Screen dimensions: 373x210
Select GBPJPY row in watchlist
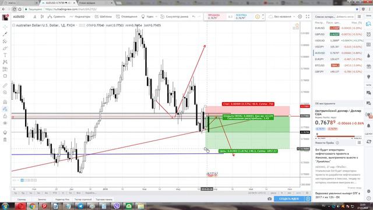click(338, 71)
